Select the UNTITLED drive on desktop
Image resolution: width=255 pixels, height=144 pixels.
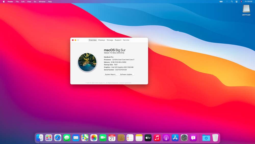(x=246, y=10)
